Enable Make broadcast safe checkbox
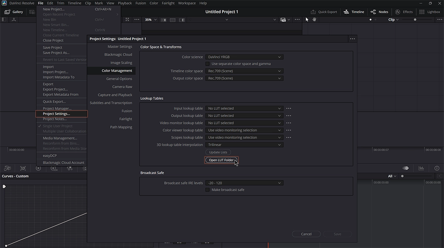 208,190
